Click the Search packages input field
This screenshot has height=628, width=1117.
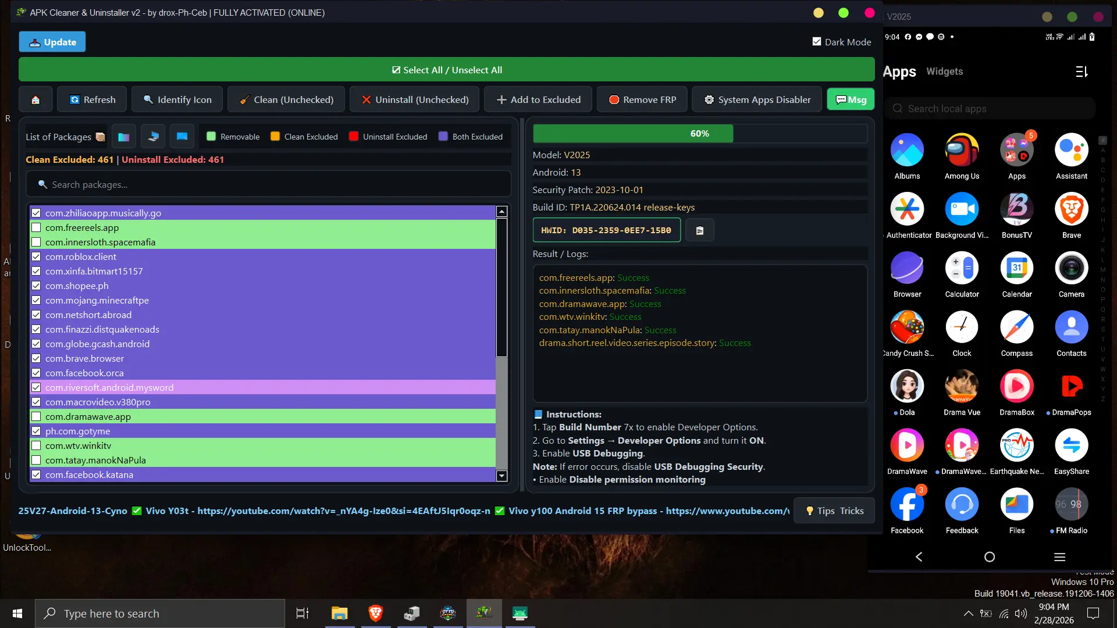coord(268,184)
